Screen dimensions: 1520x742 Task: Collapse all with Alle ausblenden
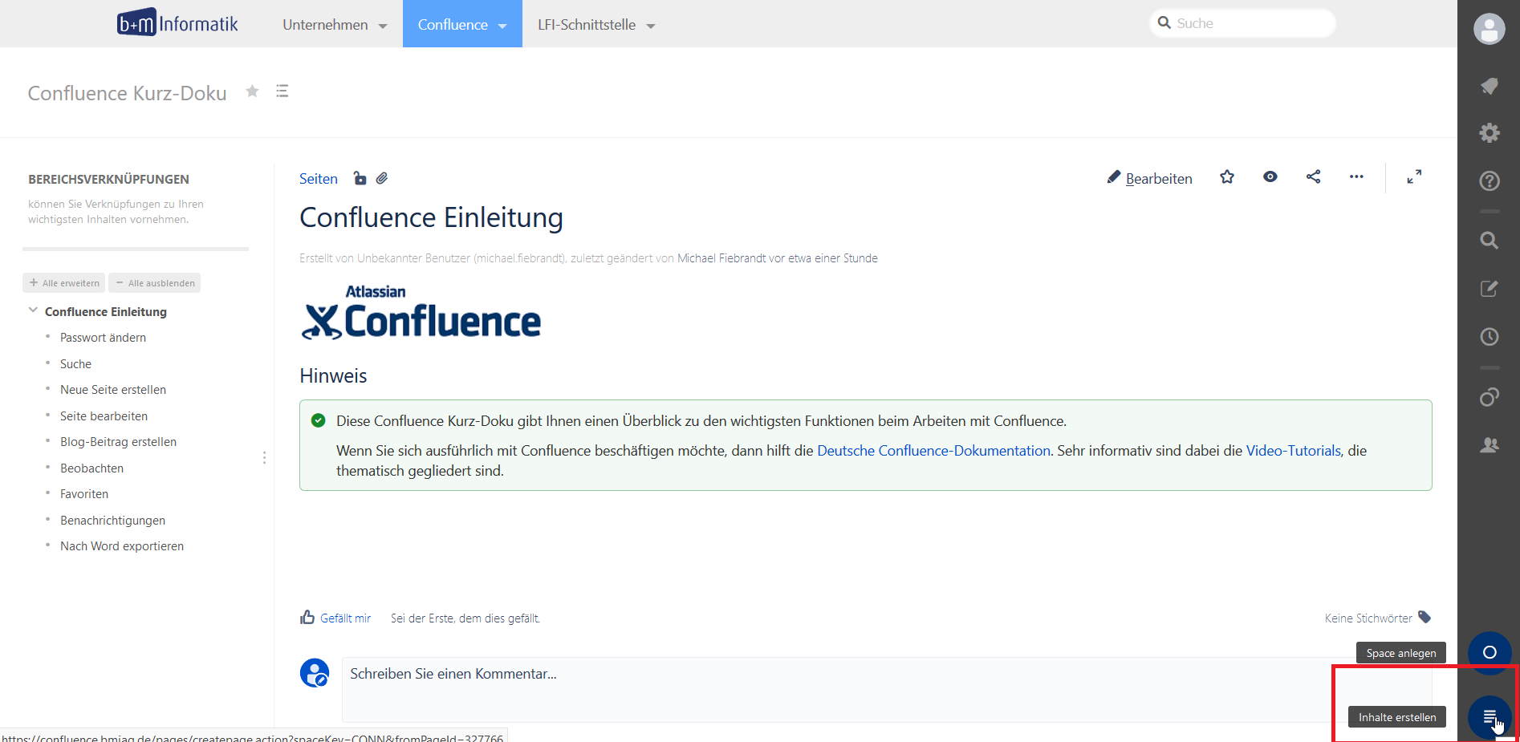pyautogui.click(x=155, y=283)
